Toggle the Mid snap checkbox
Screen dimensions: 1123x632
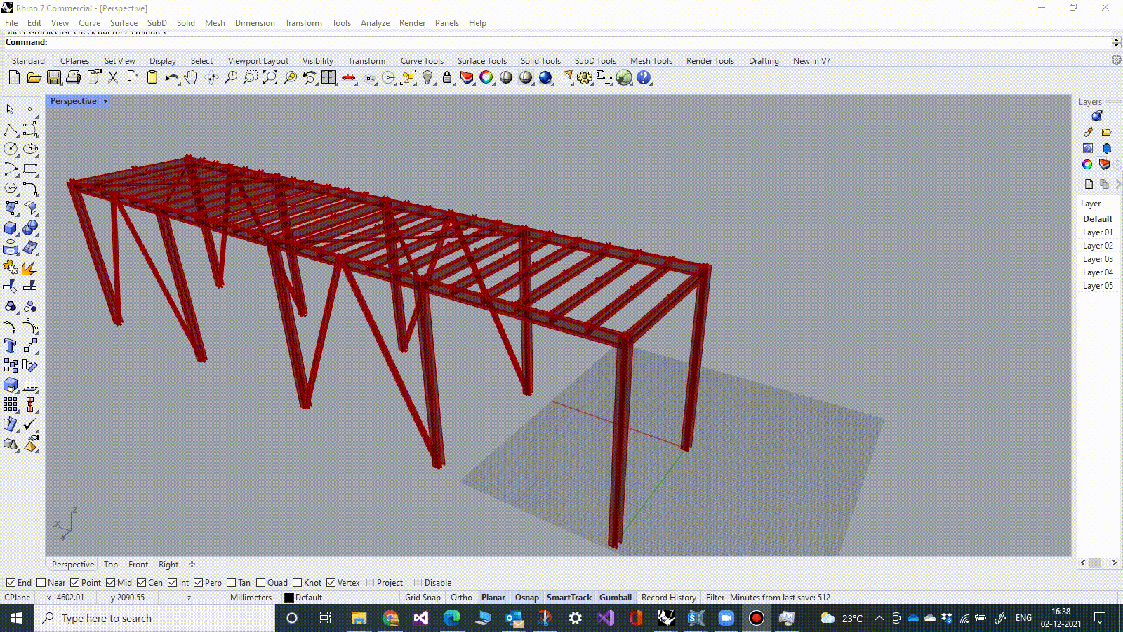(x=111, y=582)
